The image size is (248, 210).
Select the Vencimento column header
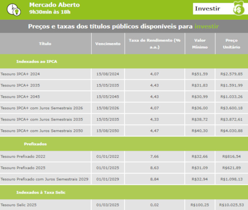tap(108, 44)
